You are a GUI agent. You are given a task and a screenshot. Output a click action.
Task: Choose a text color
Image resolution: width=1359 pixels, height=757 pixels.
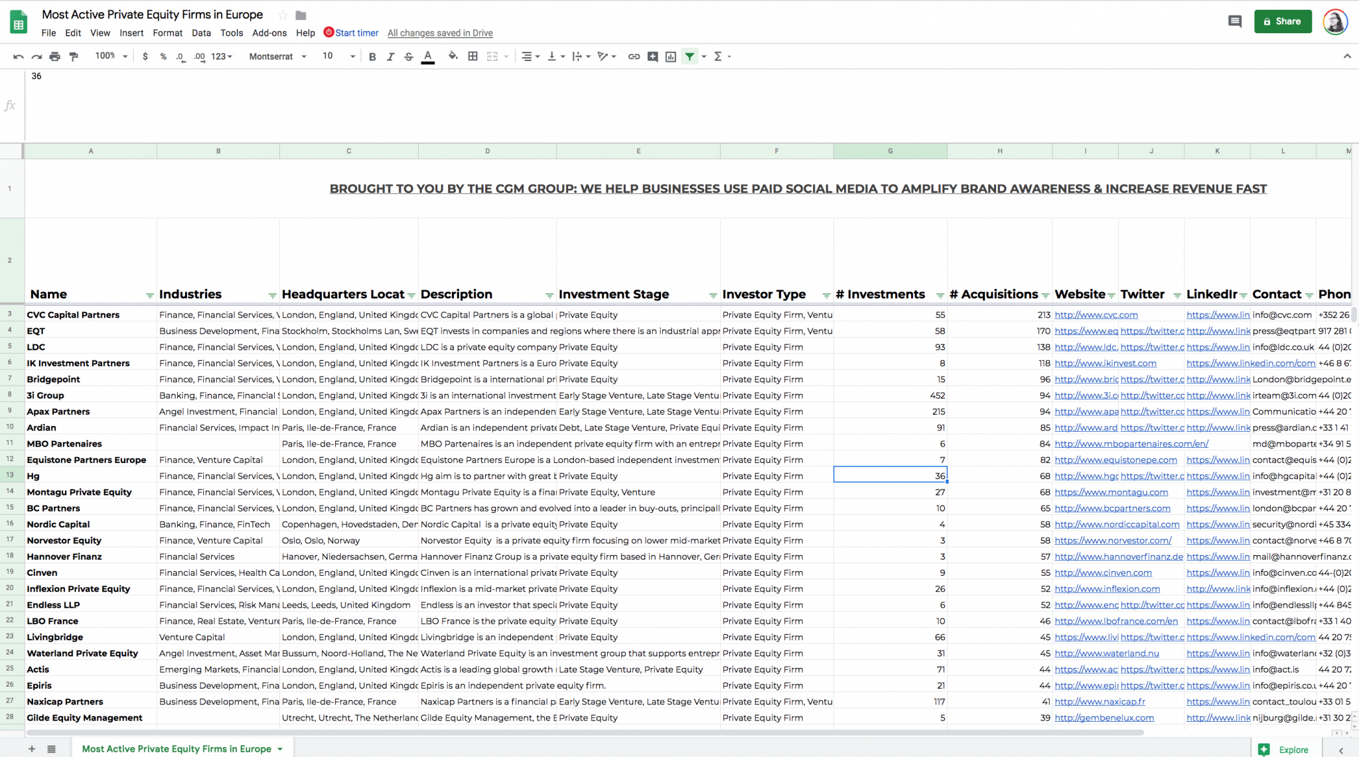coord(428,56)
